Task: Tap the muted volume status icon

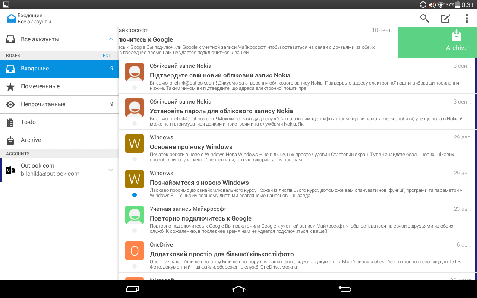Action: tap(432, 5)
